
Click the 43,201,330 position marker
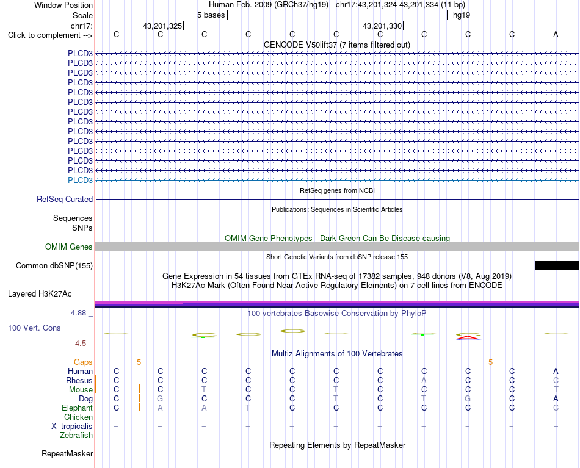tap(382, 26)
